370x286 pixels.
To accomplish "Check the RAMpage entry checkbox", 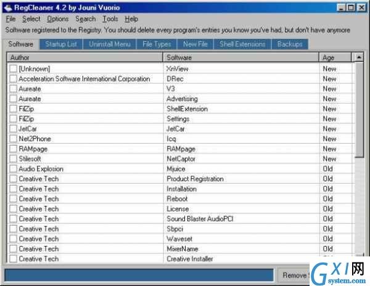I will tap(13, 149).
